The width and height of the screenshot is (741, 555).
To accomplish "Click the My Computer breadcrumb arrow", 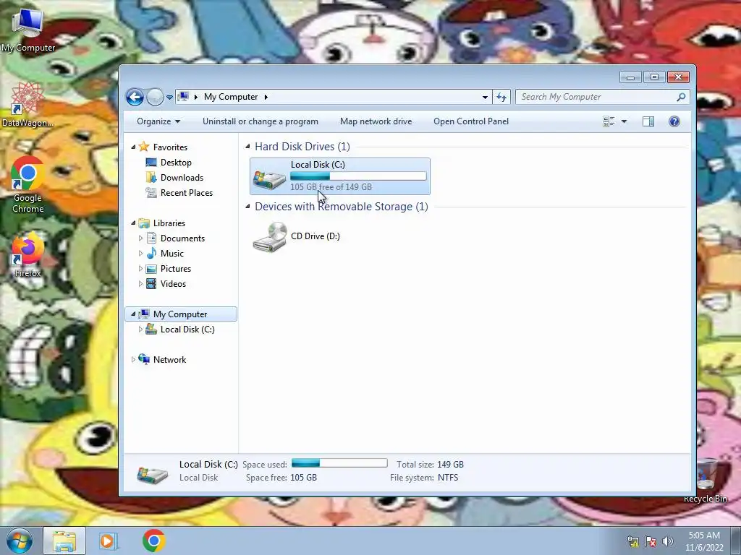I will coord(266,97).
